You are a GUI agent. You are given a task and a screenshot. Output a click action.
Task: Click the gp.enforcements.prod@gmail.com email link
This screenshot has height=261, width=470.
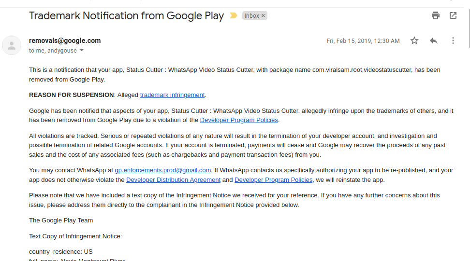163,170
